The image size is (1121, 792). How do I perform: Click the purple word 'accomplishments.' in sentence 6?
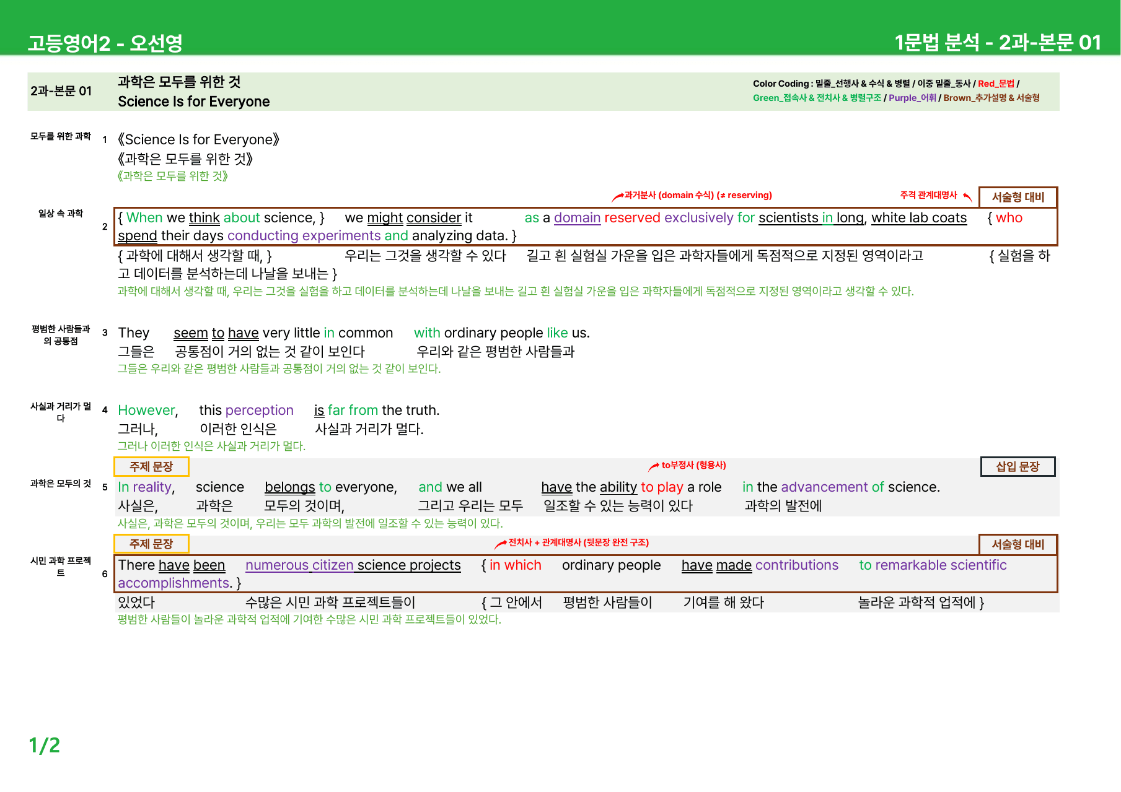[x=175, y=583]
